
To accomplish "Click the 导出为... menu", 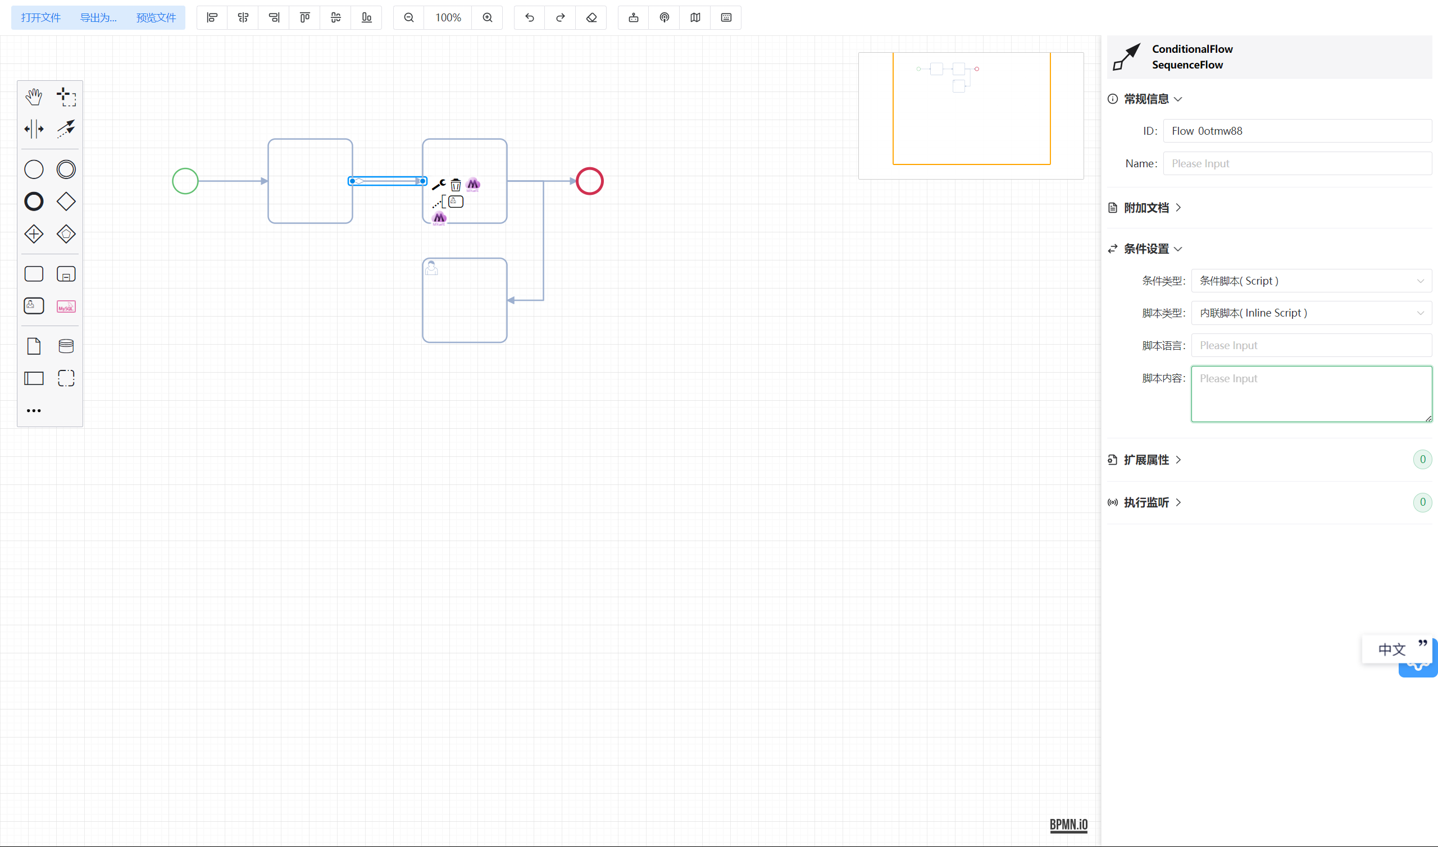I will click(98, 18).
